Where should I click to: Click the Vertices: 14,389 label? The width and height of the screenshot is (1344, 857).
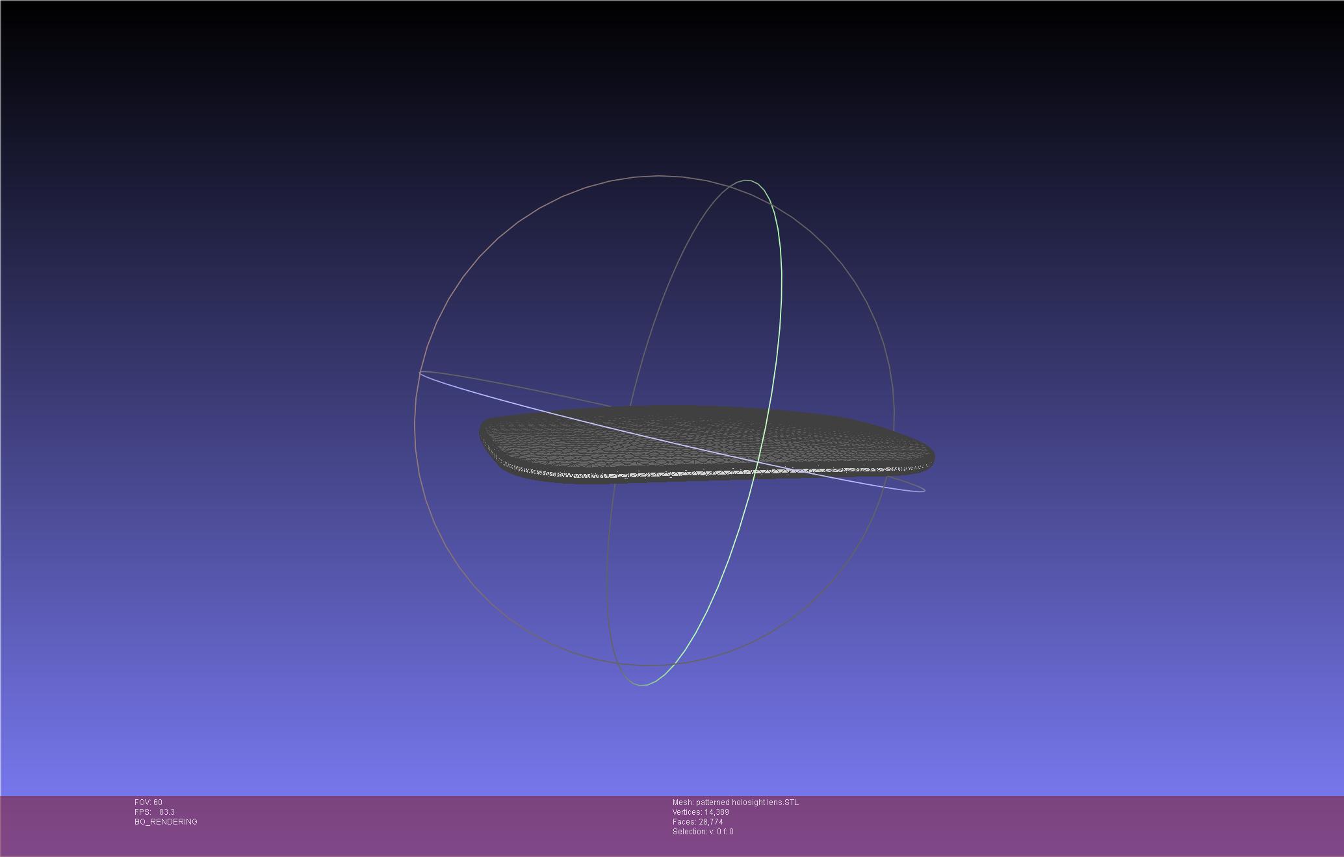tap(701, 812)
